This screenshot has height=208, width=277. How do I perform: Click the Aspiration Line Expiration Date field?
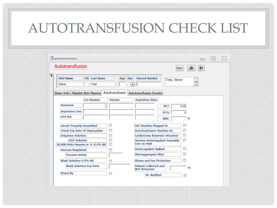click(x=145, y=112)
